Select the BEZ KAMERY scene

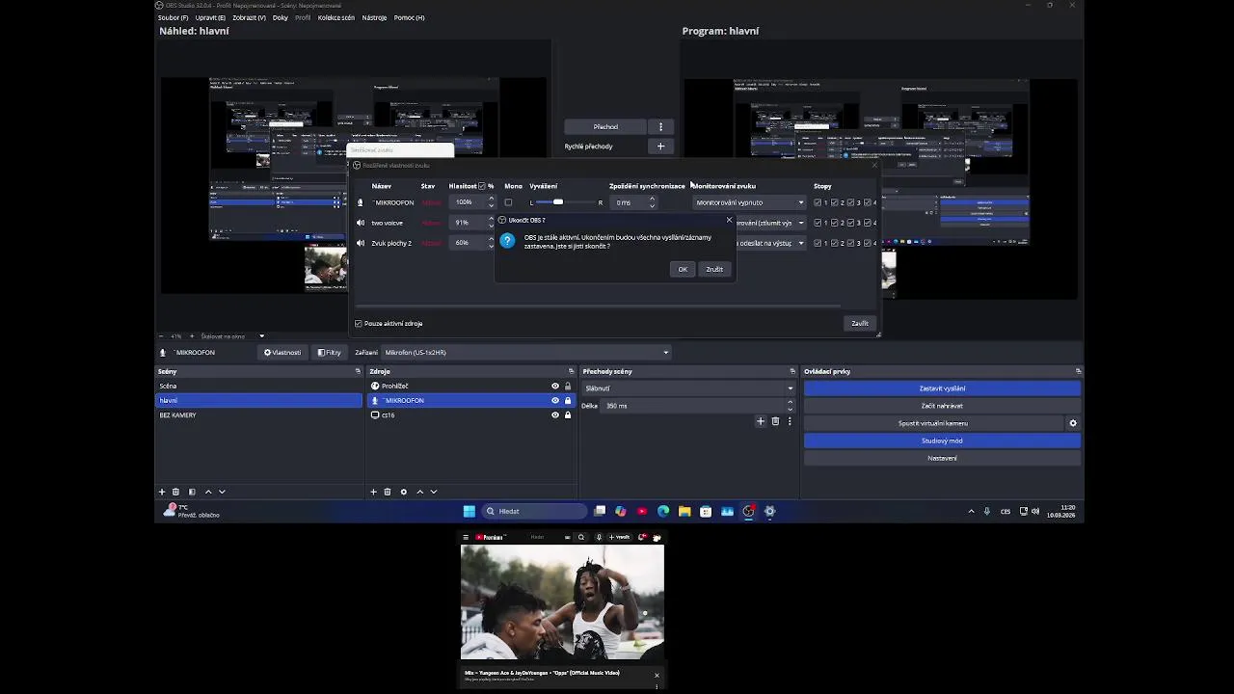(258, 414)
